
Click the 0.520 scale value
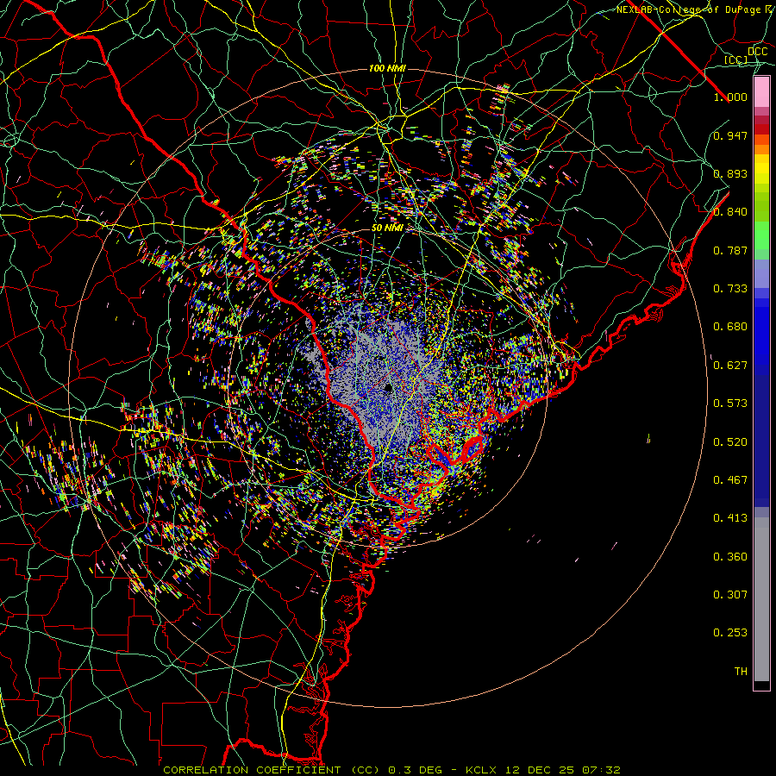click(730, 442)
